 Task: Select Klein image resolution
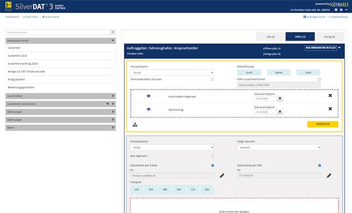(x=308, y=73)
